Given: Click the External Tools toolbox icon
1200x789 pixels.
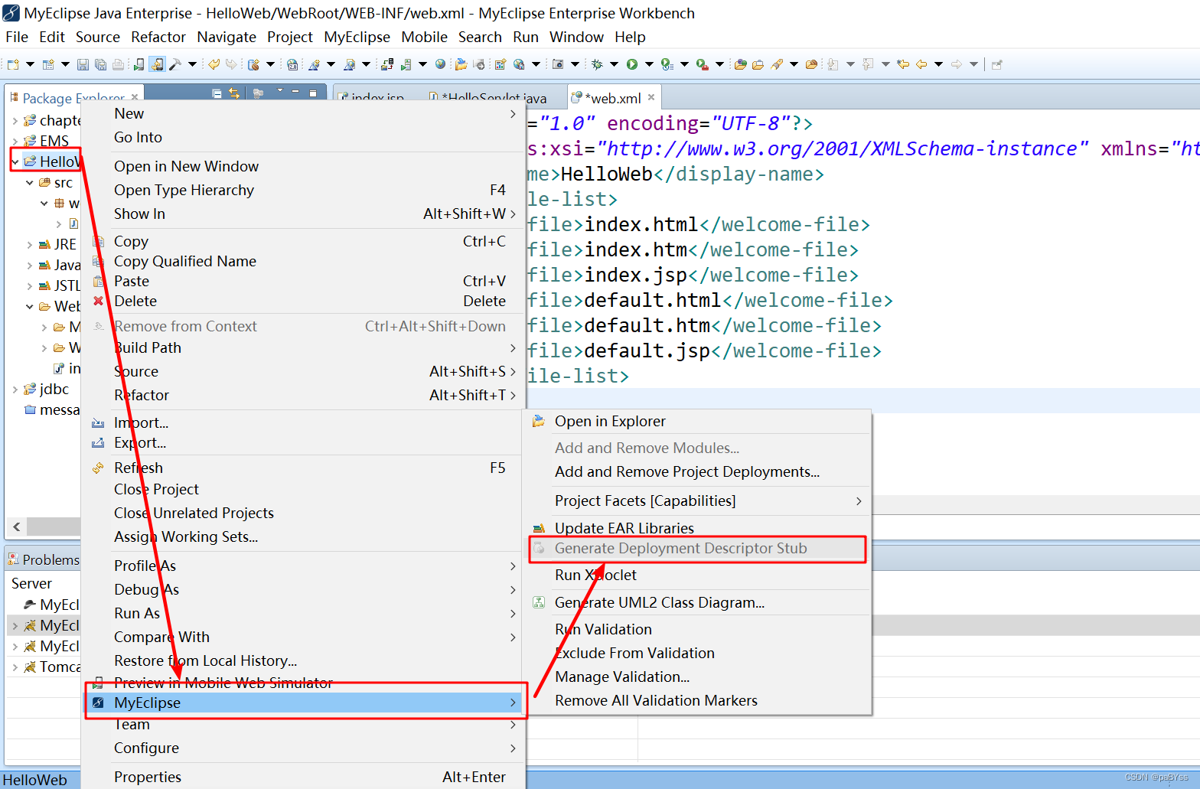Looking at the screenshot, I should click(x=703, y=64).
